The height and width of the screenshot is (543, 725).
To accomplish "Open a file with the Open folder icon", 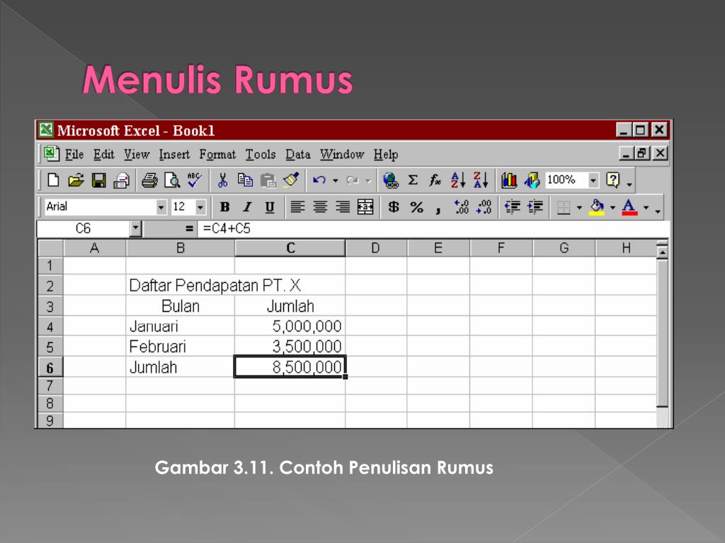I will (76, 180).
